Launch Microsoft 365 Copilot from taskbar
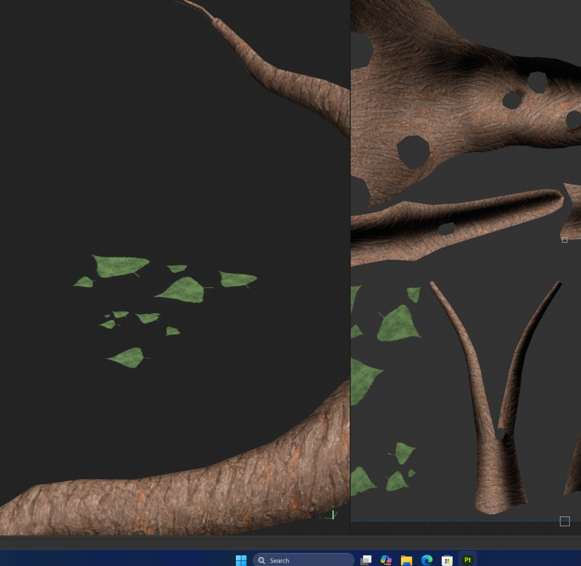The width and height of the screenshot is (581, 566). tap(386, 560)
